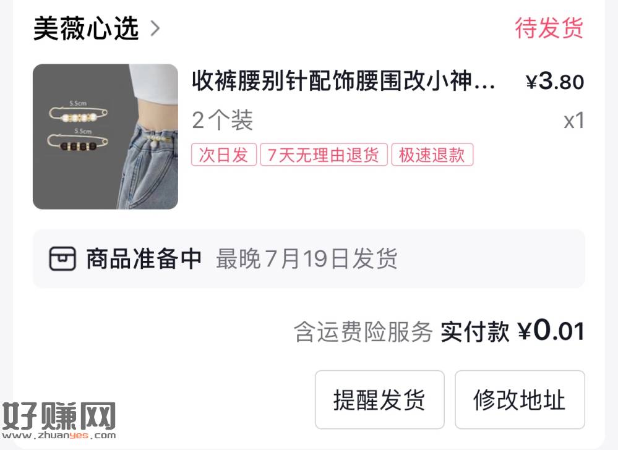Open the waist pin product thumbnail
Screen dimensions: 618x450
[105, 136]
